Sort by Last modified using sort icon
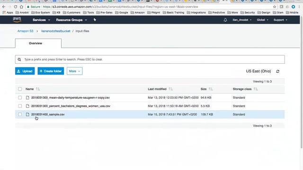 170,89
